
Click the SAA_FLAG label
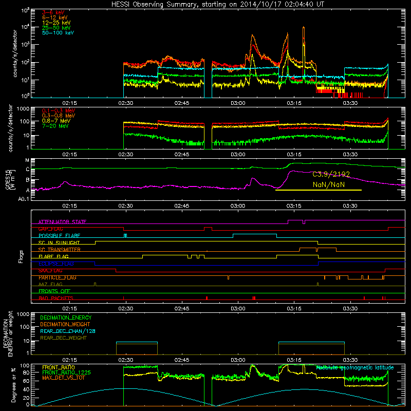click(x=50, y=271)
